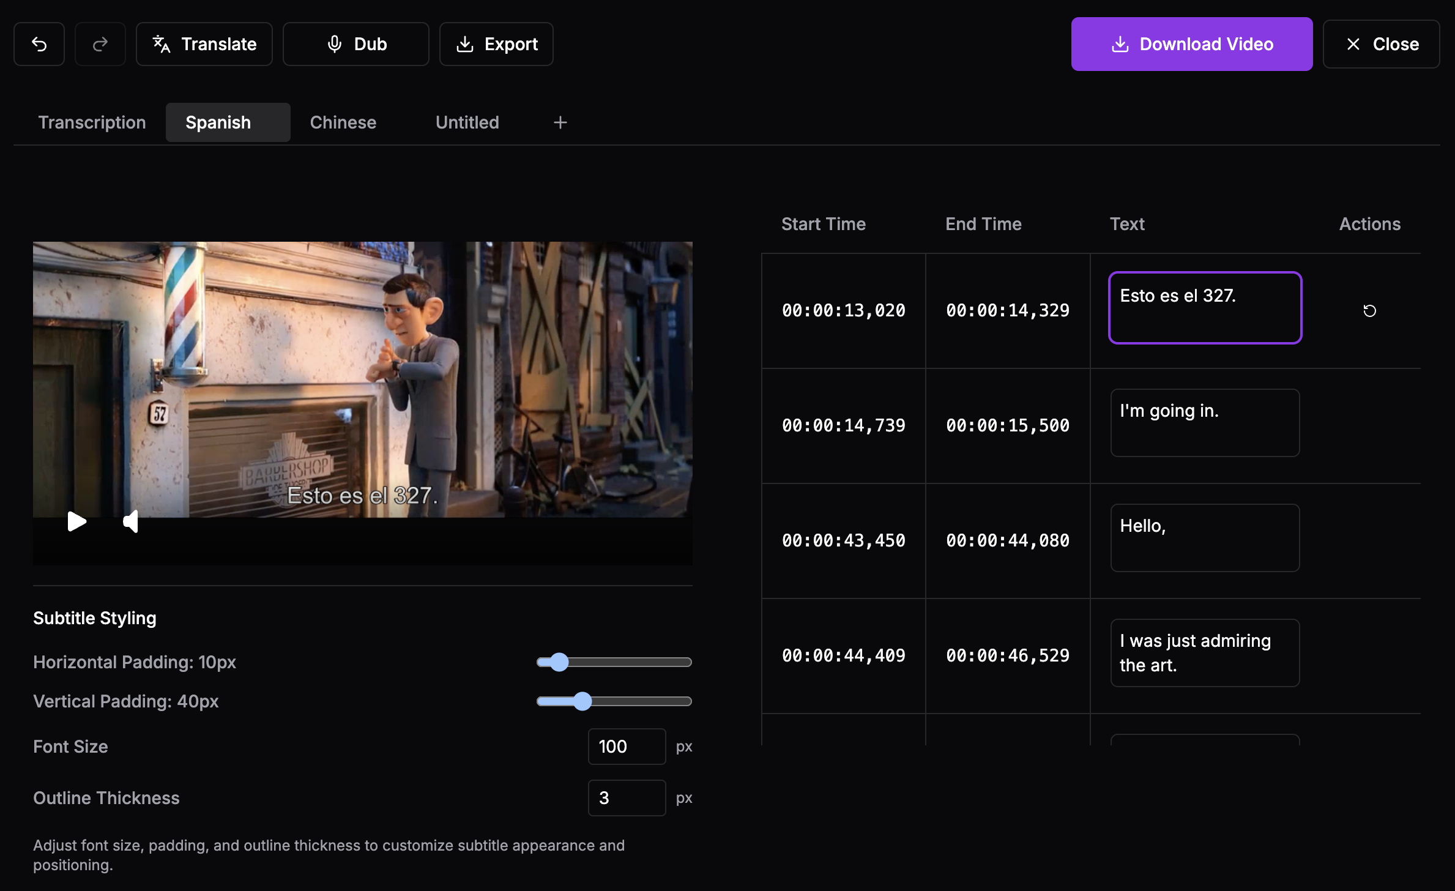Click end time 00:00:15,500

[1008, 426]
